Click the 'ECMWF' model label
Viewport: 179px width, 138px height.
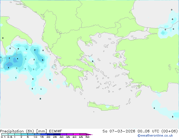coord(56,131)
